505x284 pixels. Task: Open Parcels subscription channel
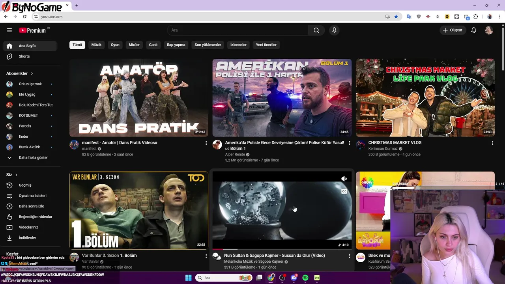click(x=30, y=126)
